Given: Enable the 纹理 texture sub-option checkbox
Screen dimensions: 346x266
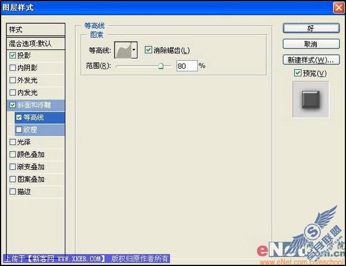Looking at the screenshot, I should pos(19,129).
